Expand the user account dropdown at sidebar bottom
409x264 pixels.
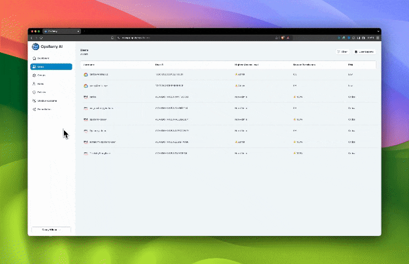coord(51,230)
